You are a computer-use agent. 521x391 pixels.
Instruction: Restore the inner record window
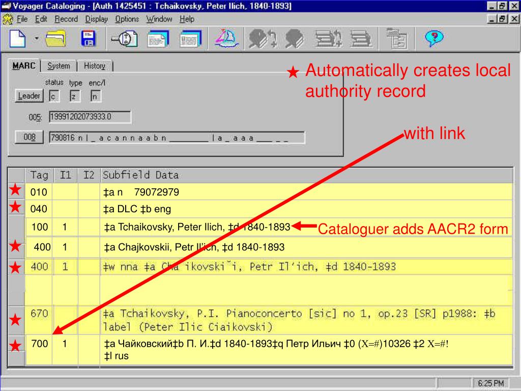[502, 19]
